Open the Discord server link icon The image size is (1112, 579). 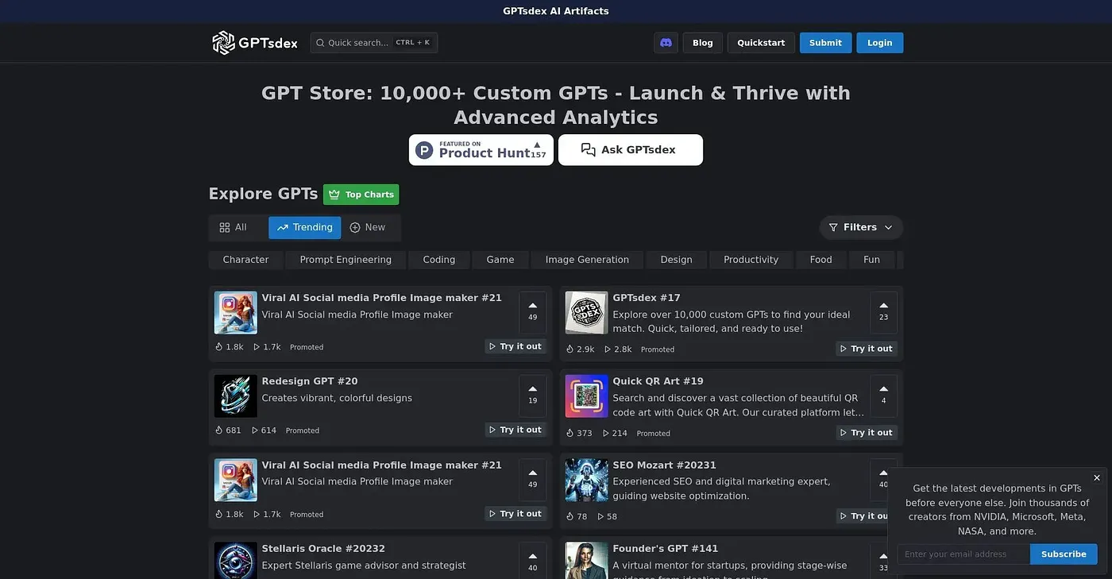(x=666, y=43)
